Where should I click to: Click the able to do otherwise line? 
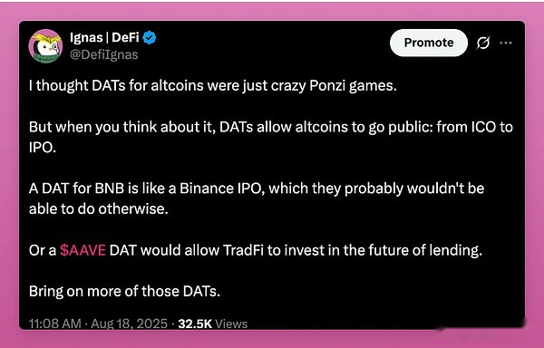tap(99, 208)
